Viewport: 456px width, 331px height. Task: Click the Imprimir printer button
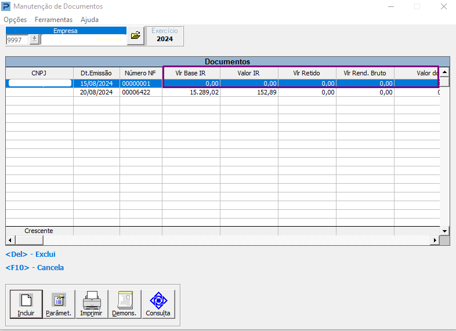91,304
